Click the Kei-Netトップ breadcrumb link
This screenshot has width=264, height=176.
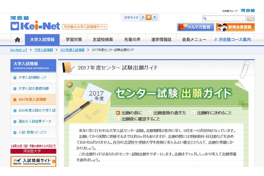(x=19, y=50)
